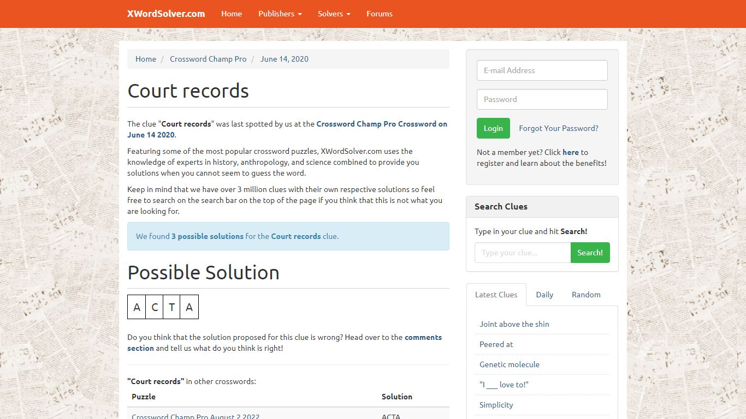The height and width of the screenshot is (419, 746).
Task: Click the 'Solution' column header
Action: (397, 397)
